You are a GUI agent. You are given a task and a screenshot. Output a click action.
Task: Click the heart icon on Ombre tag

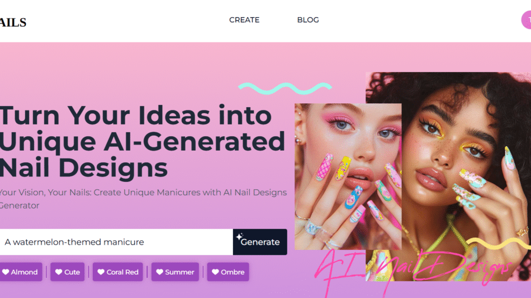pyautogui.click(x=215, y=272)
